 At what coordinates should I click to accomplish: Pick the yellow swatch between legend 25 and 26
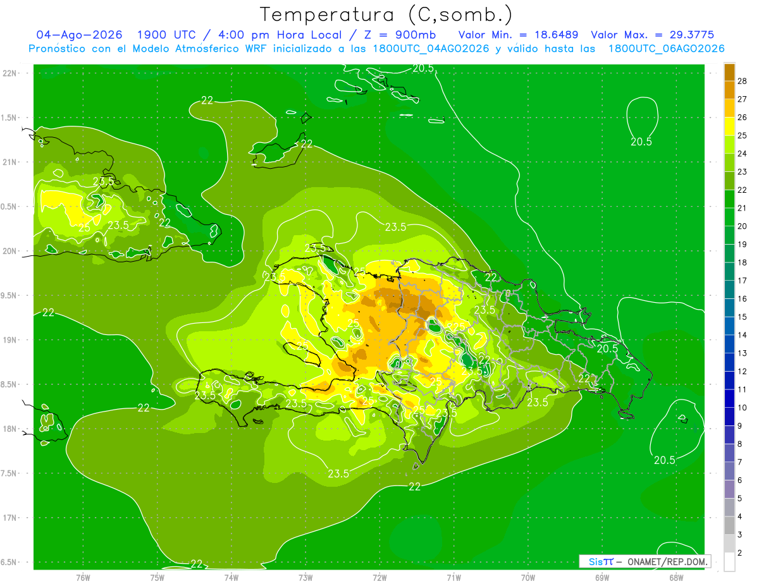click(x=729, y=126)
